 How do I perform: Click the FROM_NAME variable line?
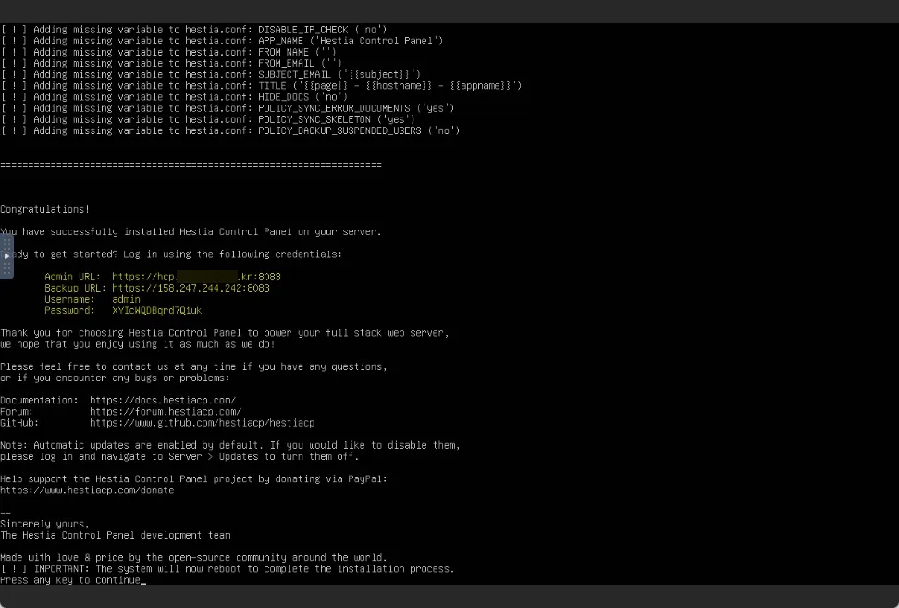[168, 52]
